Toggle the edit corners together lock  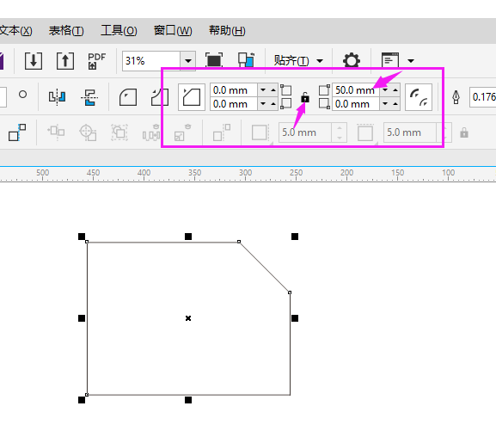pyautogui.click(x=305, y=97)
